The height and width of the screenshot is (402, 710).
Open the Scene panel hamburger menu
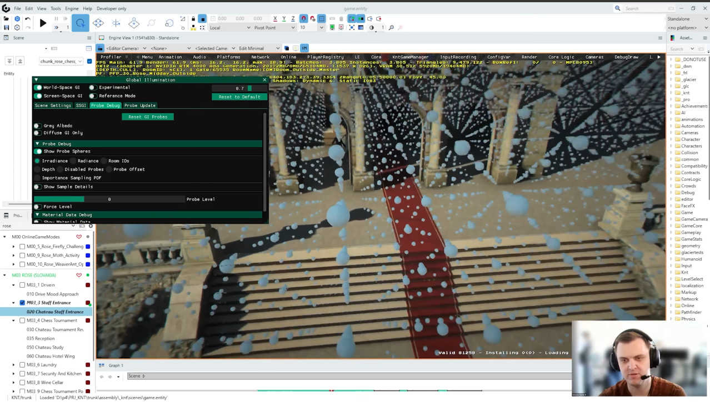click(x=89, y=38)
